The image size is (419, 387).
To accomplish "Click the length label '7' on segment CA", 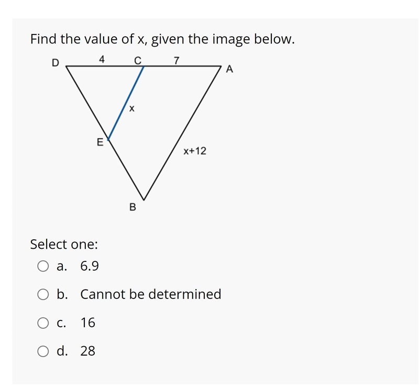I will [x=176, y=61].
